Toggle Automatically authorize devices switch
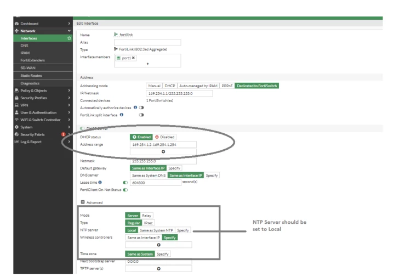 pos(141,108)
